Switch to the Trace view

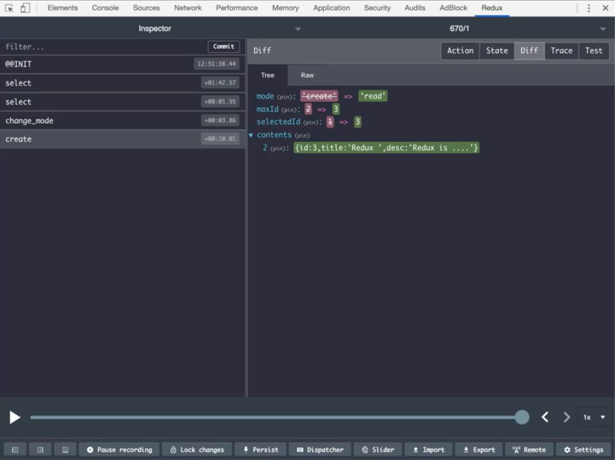(x=561, y=50)
